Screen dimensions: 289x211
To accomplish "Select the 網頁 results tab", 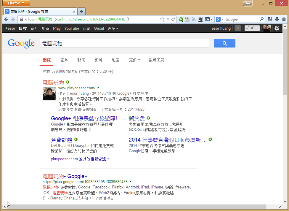I will [46, 60].
